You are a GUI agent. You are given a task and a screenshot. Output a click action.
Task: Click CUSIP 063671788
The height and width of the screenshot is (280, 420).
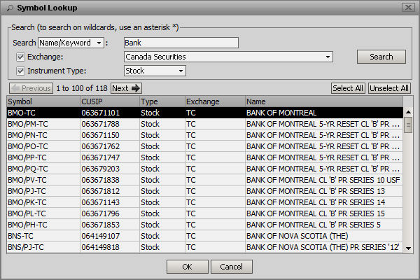click(x=100, y=124)
